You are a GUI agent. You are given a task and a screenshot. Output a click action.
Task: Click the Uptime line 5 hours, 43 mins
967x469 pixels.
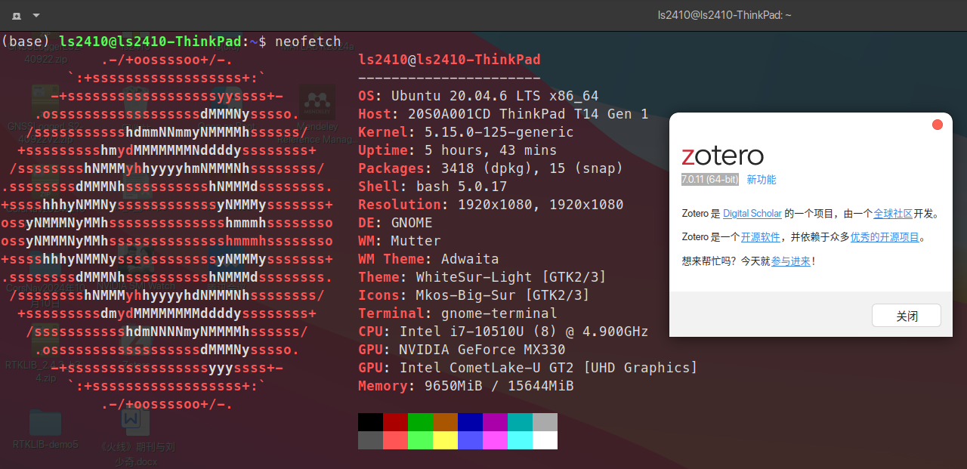point(458,150)
